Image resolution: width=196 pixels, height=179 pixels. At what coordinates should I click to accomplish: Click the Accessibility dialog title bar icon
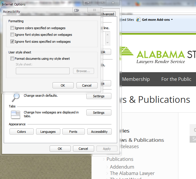pyautogui.click(x=76, y=10)
